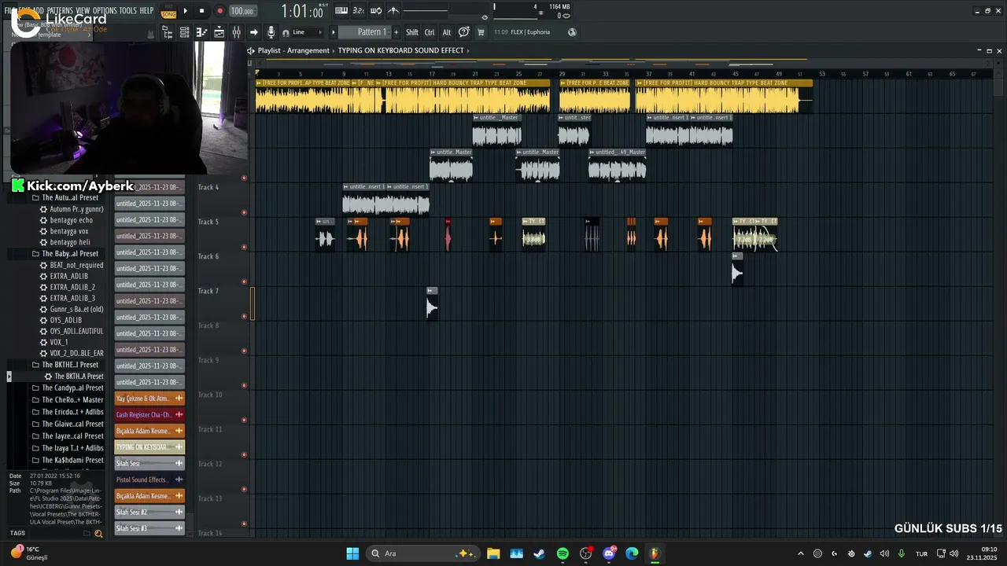Screen dimensions: 1007x566
Task: Open the HELP menu
Action: (147, 11)
